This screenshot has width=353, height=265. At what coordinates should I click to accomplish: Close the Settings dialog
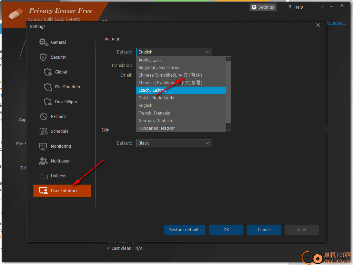(318, 25)
